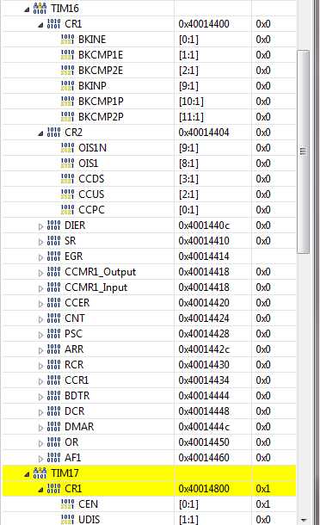Screen dimensions: 320x525
Task: Collapse the TIM16 CR1 register
Action: 40,26
